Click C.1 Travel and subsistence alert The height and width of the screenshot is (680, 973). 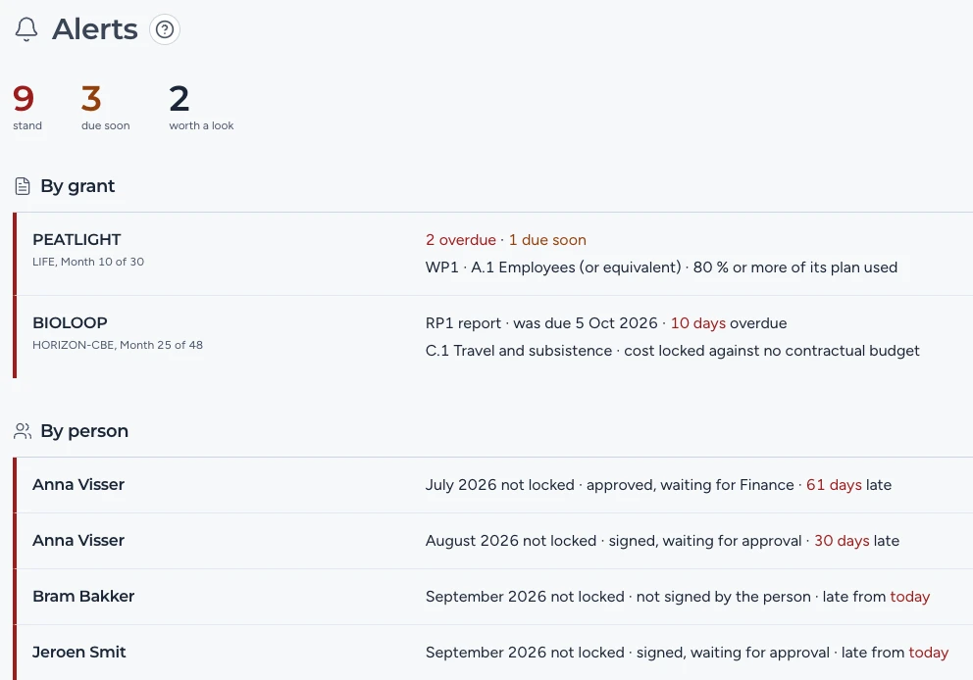pos(673,350)
